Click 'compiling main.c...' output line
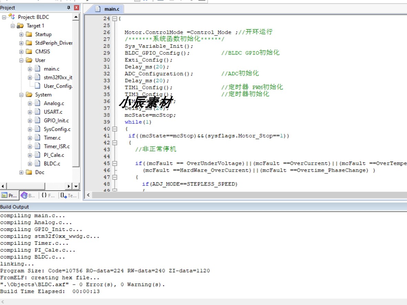The height and width of the screenshot is (305, 407). click(32, 216)
